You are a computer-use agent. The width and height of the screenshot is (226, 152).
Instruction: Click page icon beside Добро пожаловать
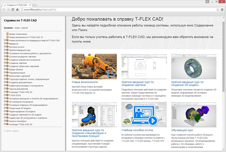coord(7,34)
